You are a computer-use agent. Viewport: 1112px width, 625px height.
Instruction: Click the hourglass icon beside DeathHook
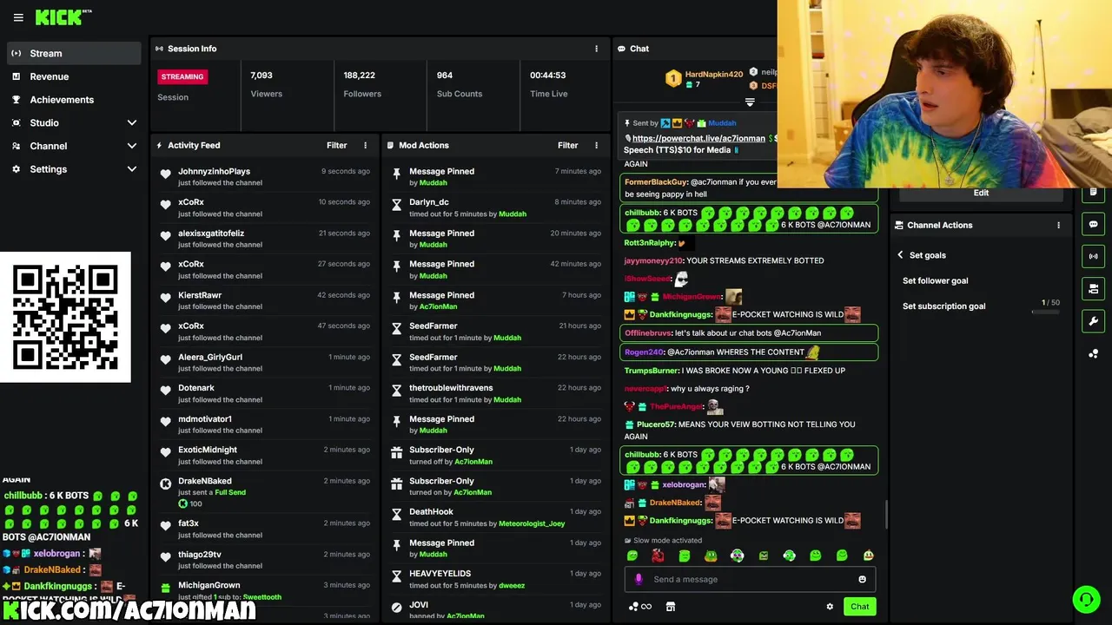coord(396,515)
